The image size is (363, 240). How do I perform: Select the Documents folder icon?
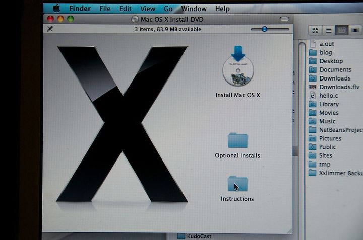(x=313, y=69)
